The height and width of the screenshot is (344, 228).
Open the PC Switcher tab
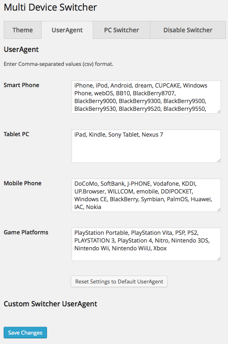[x=121, y=30]
